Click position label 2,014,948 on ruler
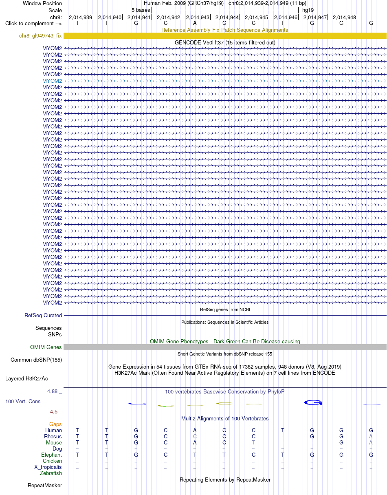Viewport: 387px width, 495px height. [x=344, y=17]
